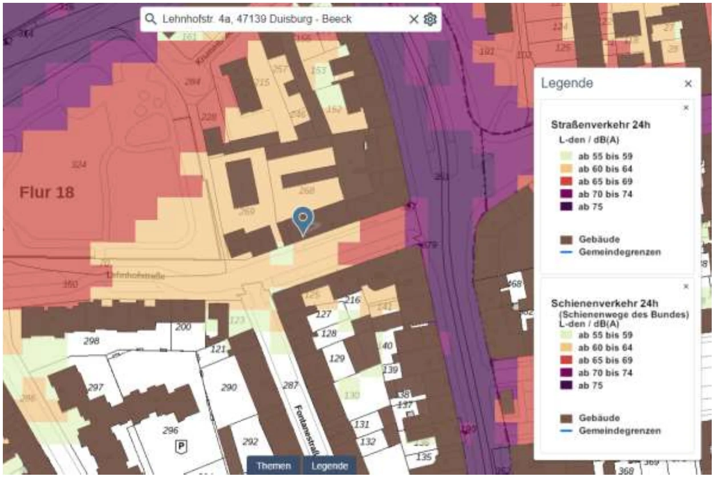
Task: Click Straßenverkehr ab 75 swatch
Action: pos(566,207)
